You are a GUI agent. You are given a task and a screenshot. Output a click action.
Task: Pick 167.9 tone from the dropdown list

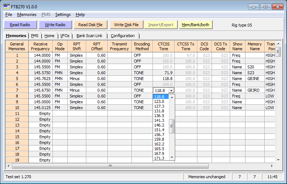(x=159, y=153)
